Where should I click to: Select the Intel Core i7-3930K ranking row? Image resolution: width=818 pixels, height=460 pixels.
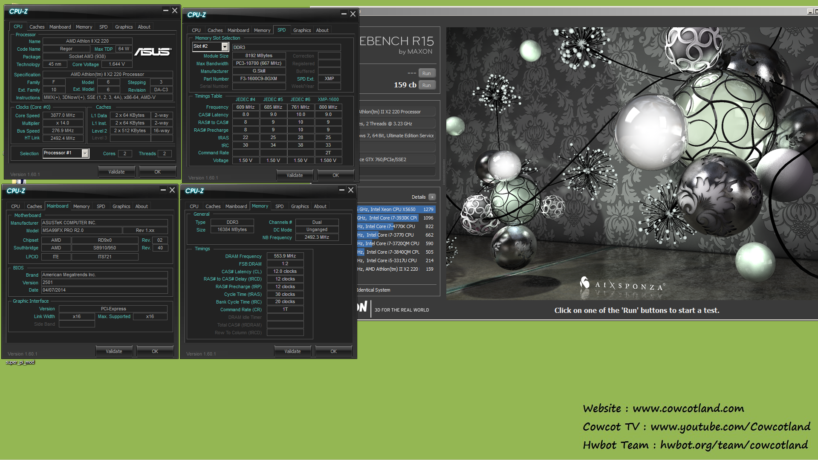(x=396, y=218)
